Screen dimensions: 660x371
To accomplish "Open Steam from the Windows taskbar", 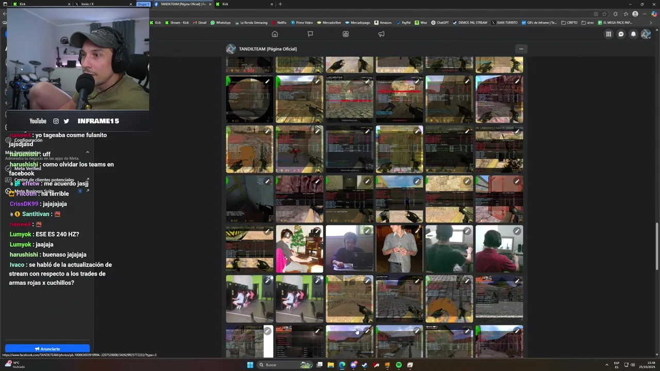I will [x=365, y=365].
